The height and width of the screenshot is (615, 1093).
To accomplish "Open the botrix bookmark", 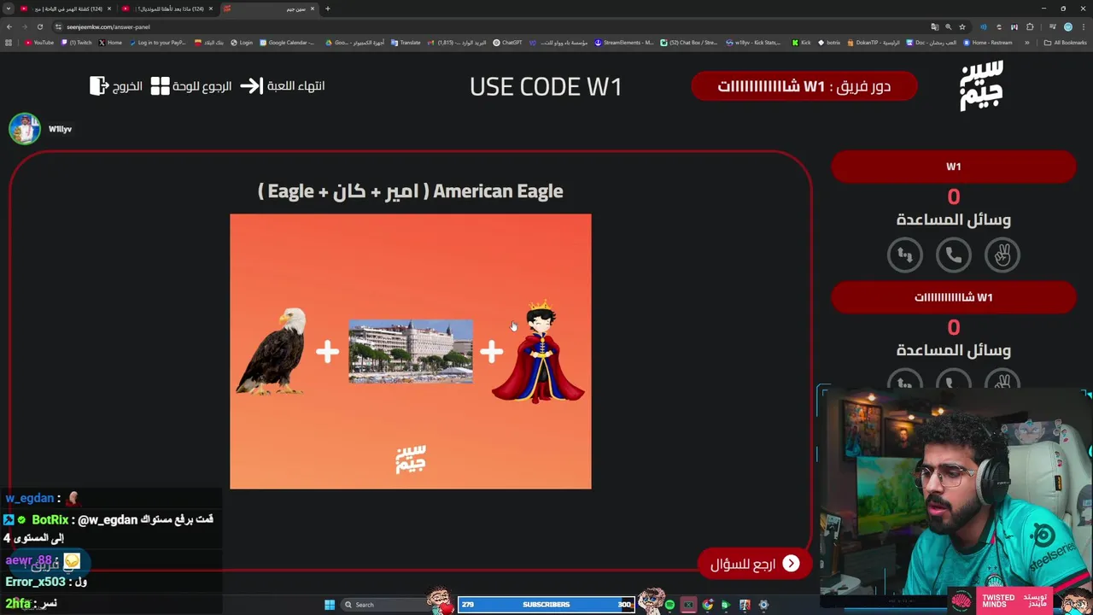I will (829, 42).
